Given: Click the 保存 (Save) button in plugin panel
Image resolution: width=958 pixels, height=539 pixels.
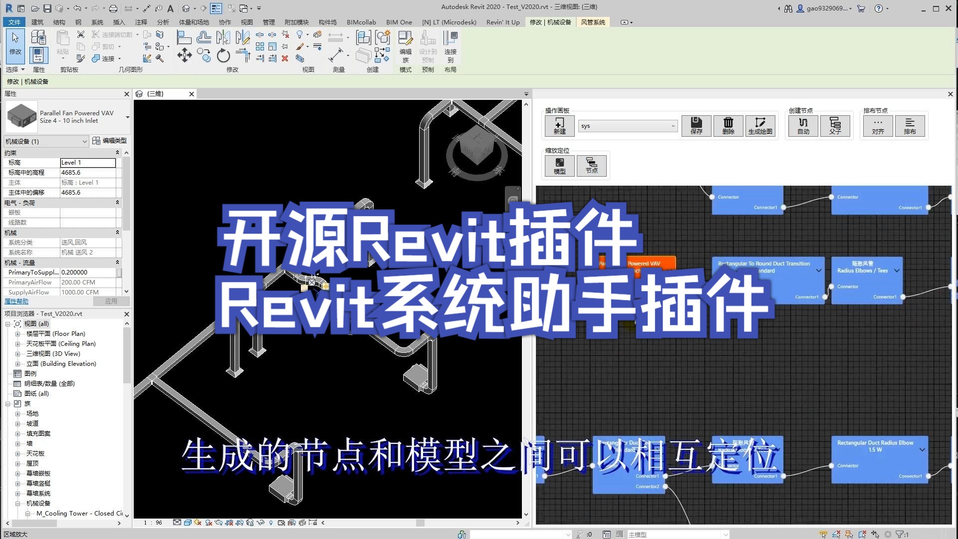Looking at the screenshot, I should pos(696,126).
